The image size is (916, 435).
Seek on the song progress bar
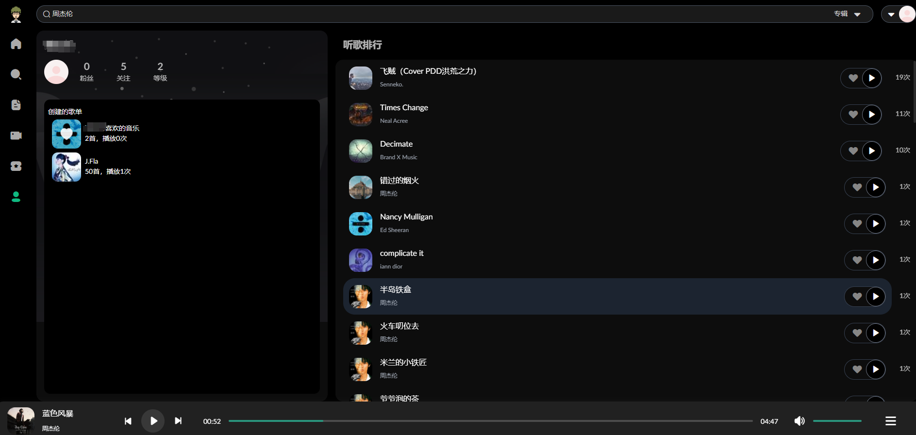point(490,421)
